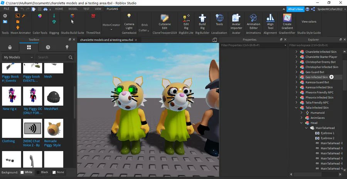
Task: Click the blue folder icon under Tools
Action: [5, 22]
